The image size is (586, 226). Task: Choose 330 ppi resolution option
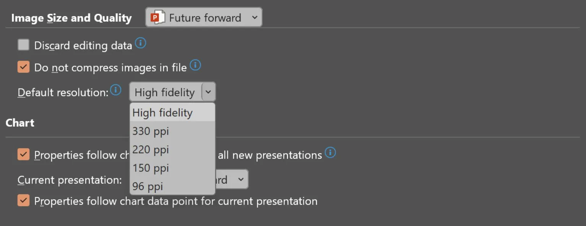tap(151, 131)
